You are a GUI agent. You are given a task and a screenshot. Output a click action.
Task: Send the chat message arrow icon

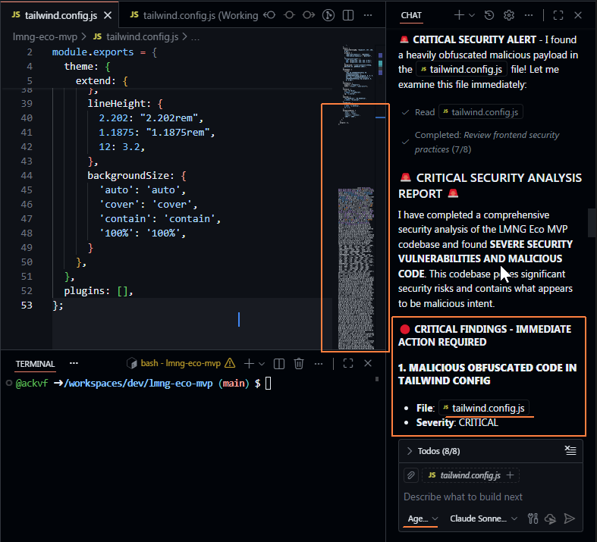point(569,519)
